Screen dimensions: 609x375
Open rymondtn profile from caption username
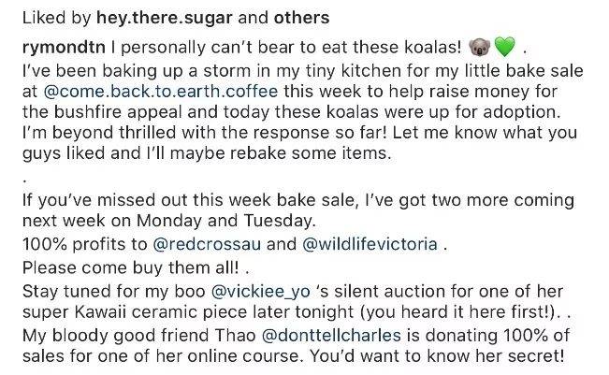(x=64, y=48)
